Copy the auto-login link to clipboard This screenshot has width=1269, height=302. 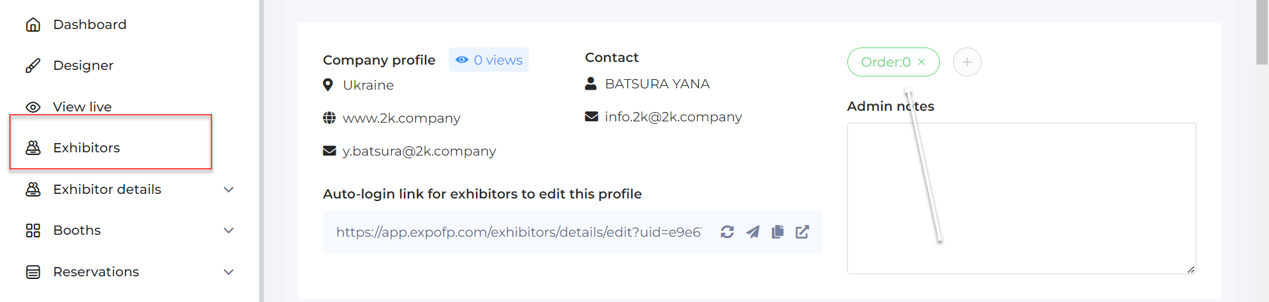pyautogui.click(x=778, y=232)
